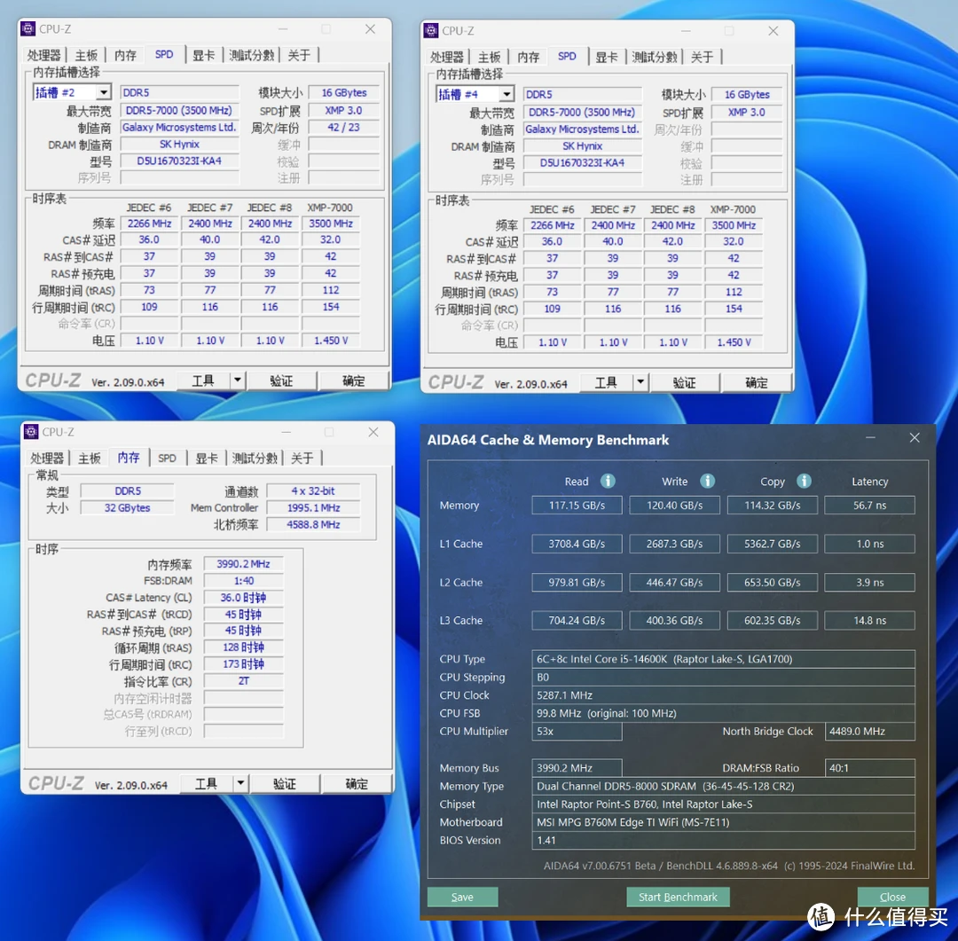Click the FSB:DRAM value 1:40
The image size is (958, 941).
[243, 581]
